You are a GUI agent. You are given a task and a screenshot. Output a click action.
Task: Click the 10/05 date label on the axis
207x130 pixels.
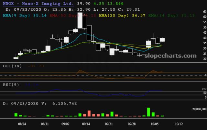tap(154, 124)
